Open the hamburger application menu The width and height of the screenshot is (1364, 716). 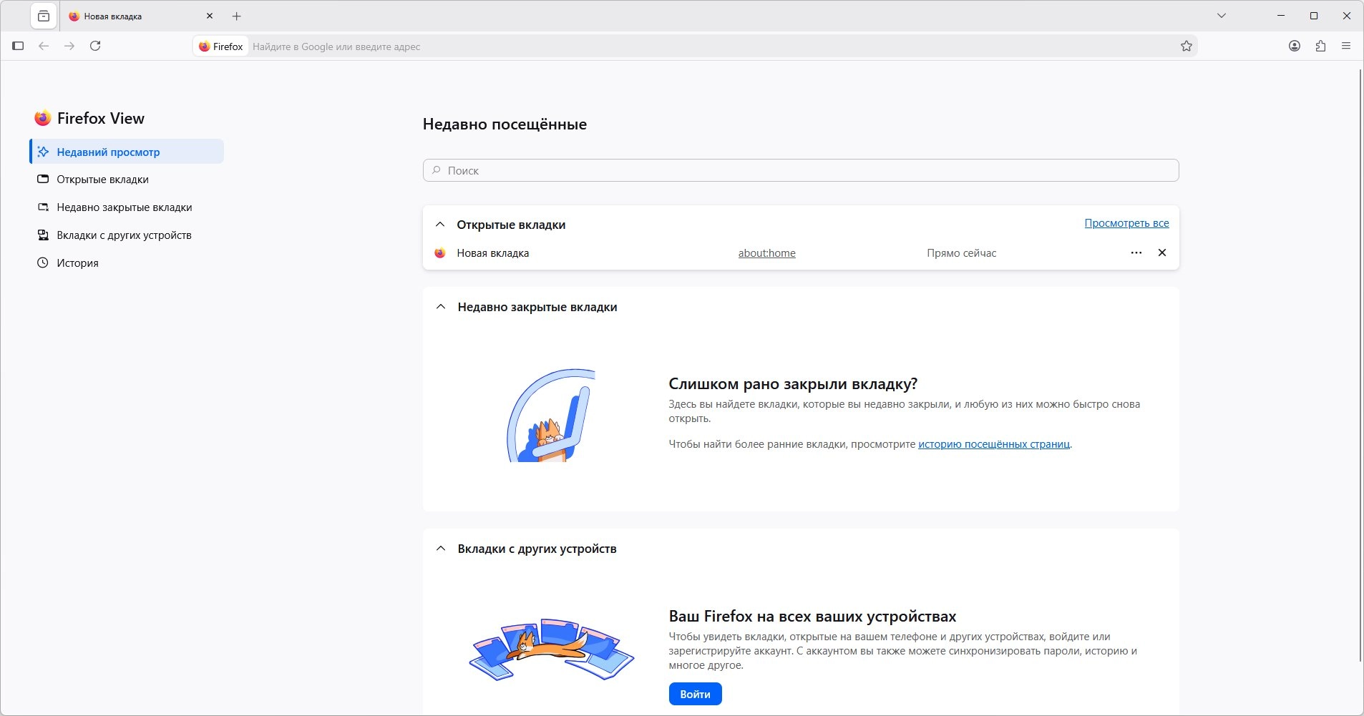[x=1346, y=46]
